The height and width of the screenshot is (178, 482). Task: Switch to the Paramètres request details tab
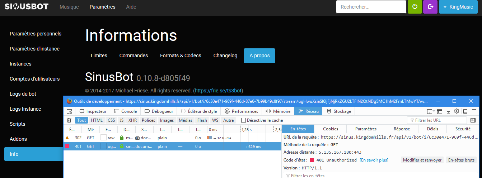[366, 129]
